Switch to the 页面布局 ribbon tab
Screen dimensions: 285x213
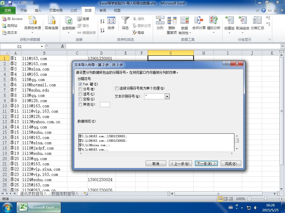tap(56, 11)
